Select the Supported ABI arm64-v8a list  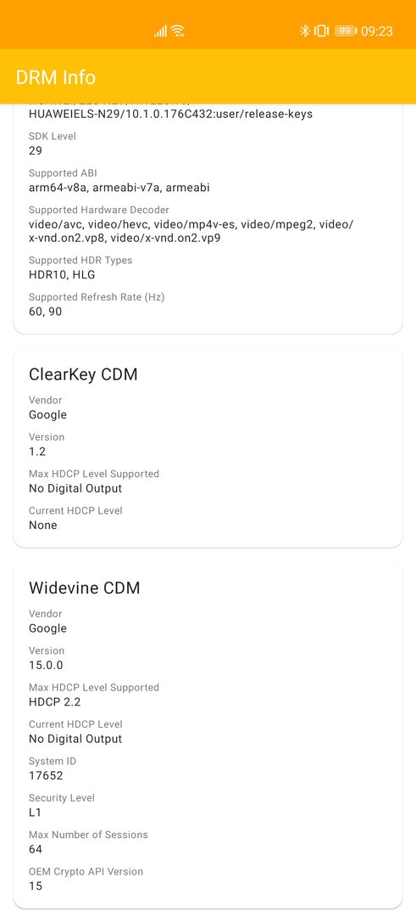coord(119,188)
